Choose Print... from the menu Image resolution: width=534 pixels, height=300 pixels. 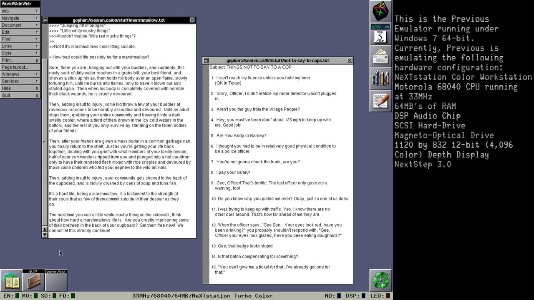(x=20, y=60)
